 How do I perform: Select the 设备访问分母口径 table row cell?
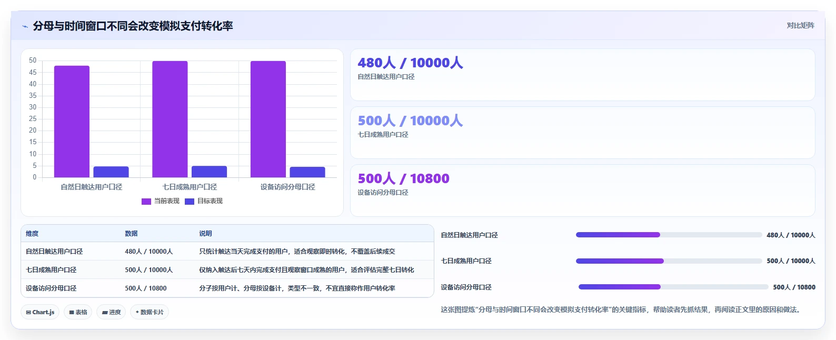[x=51, y=288]
